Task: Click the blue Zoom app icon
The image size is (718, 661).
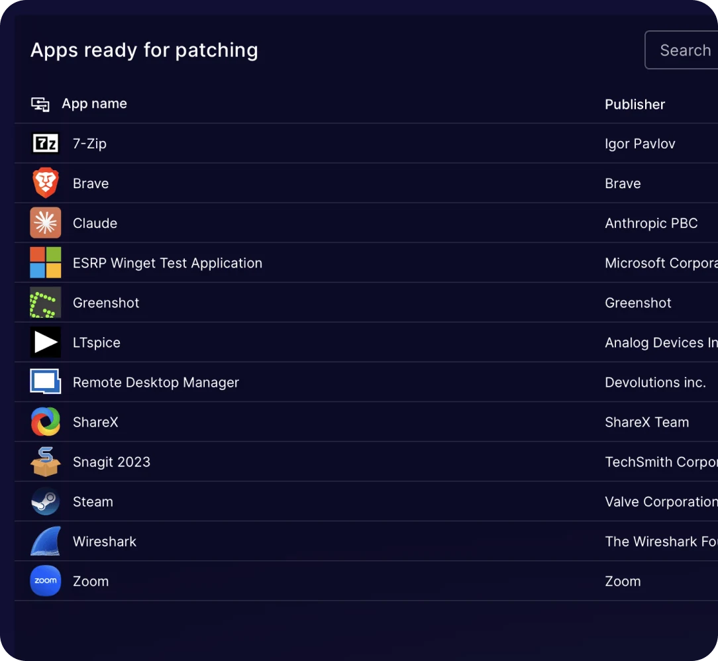Action: [45, 581]
